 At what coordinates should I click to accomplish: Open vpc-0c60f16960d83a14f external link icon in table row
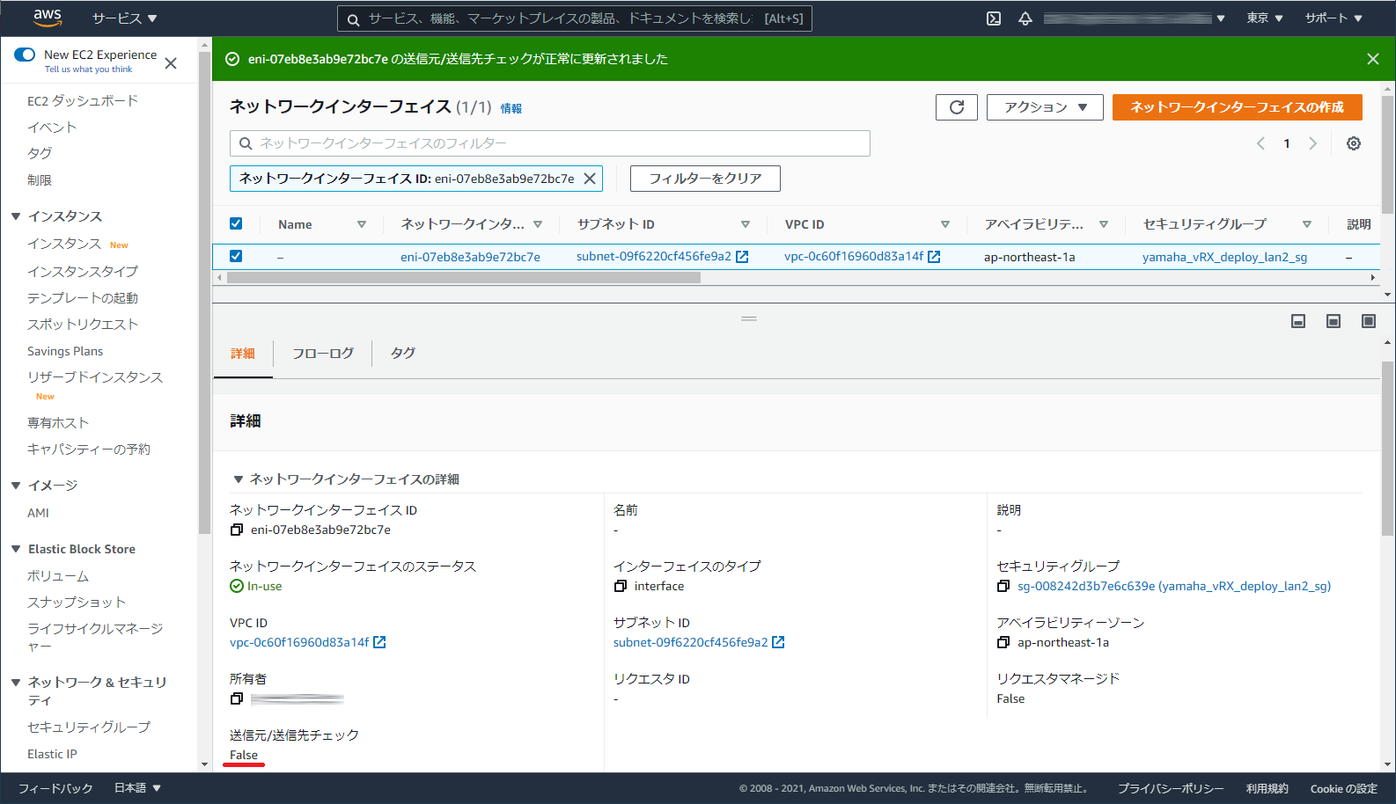pyautogui.click(x=934, y=257)
